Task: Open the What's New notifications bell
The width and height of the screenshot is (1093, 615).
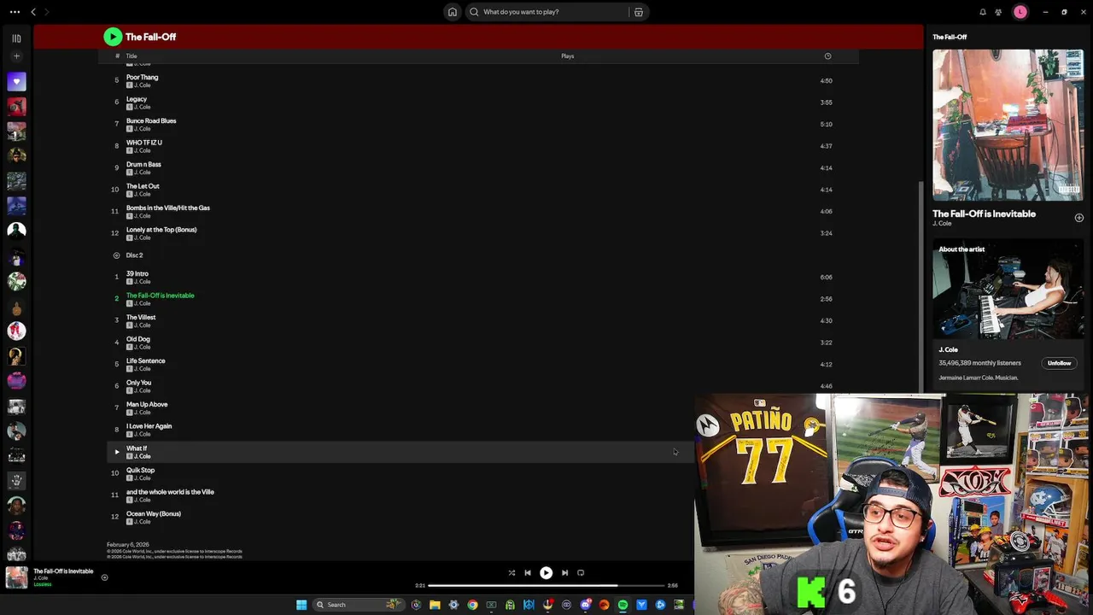Action: click(983, 12)
